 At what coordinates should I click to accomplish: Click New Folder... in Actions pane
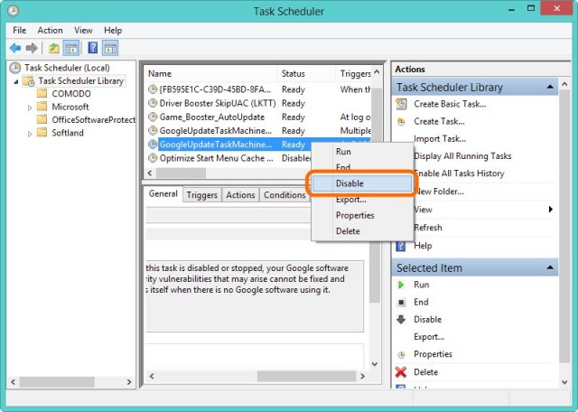439,192
